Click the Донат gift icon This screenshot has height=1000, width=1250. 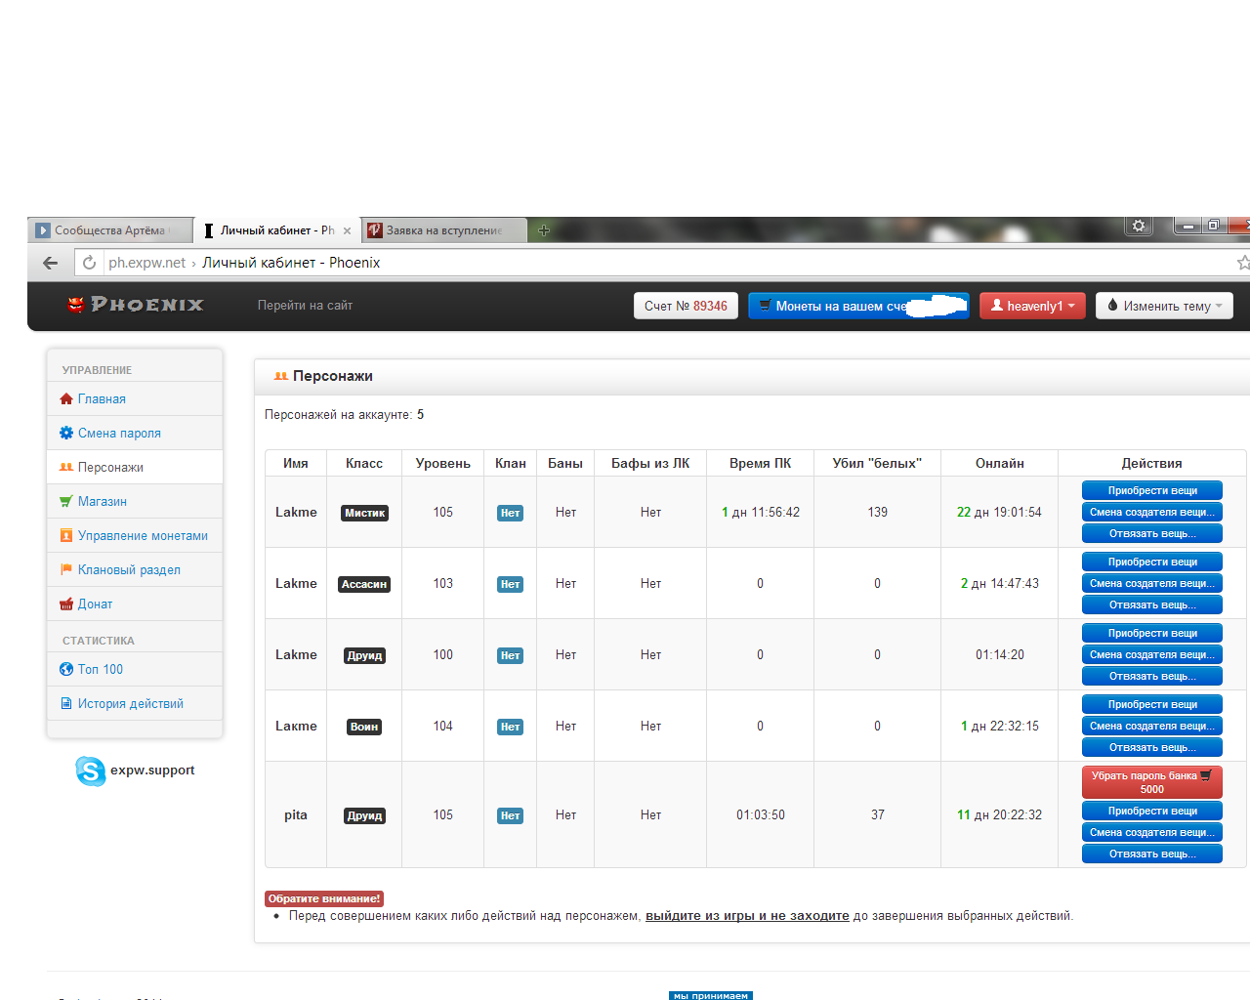pos(66,604)
